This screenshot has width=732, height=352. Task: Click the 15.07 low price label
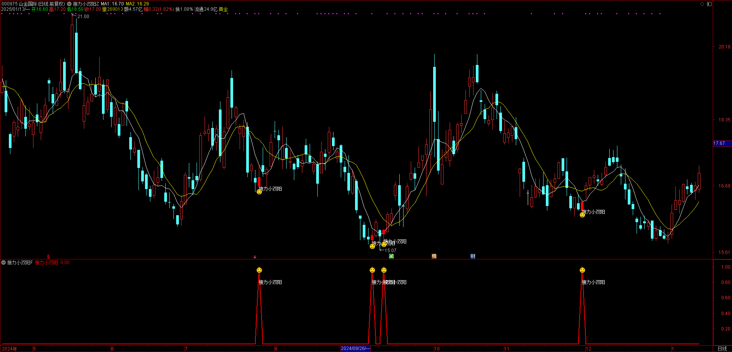click(x=390, y=251)
